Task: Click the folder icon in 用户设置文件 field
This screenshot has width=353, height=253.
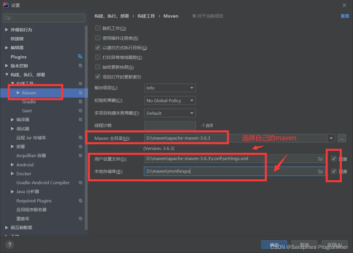Action: pos(321,159)
